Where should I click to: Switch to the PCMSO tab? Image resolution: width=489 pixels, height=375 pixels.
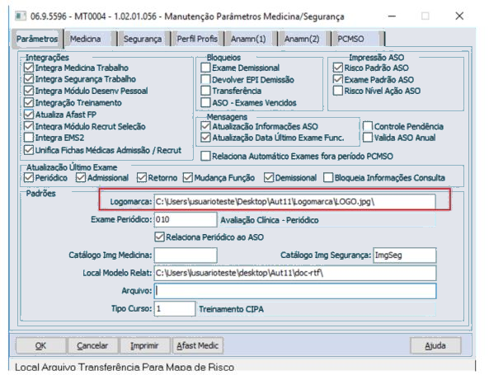point(359,39)
